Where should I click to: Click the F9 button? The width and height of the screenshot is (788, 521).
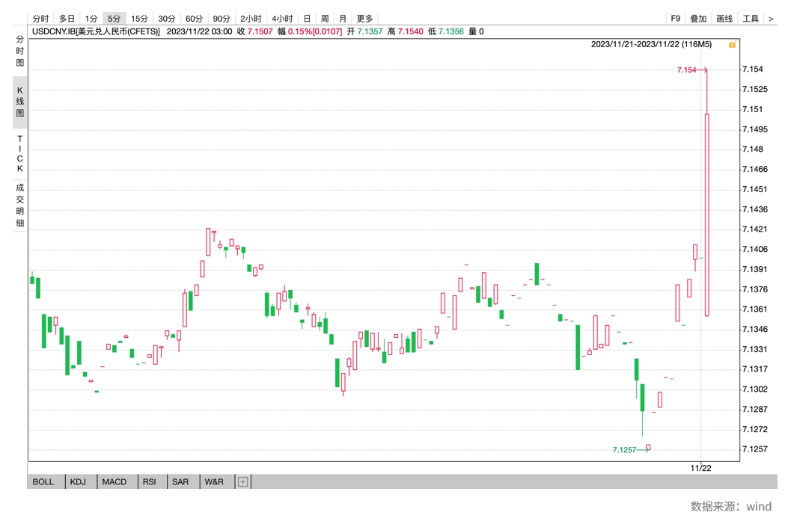pos(676,19)
